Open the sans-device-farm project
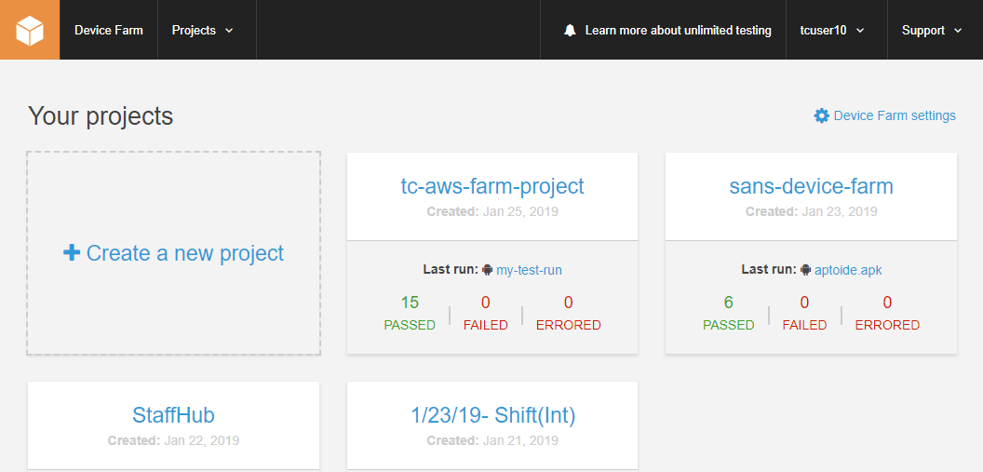The height and width of the screenshot is (472, 983). coord(811,186)
